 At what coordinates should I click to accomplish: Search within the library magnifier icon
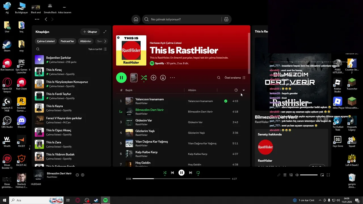[x=38, y=49]
